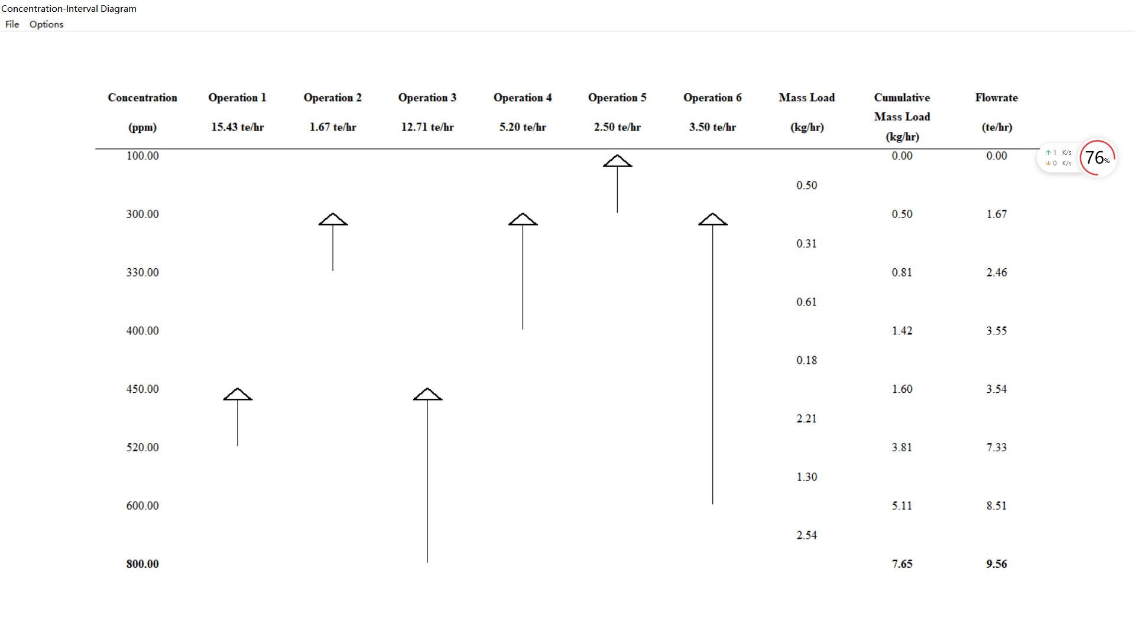Image resolution: width=1135 pixels, height=638 pixels.
Task: Click the Operation 2 arrowhead at 300 ppm
Action: (333, 220)
